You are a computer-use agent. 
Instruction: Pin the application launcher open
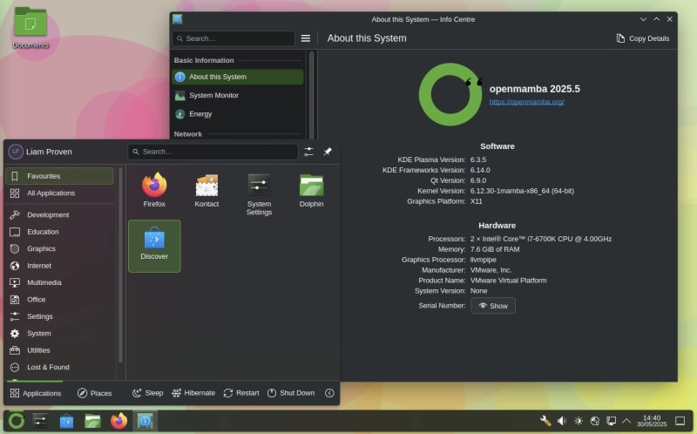(328, 152)
